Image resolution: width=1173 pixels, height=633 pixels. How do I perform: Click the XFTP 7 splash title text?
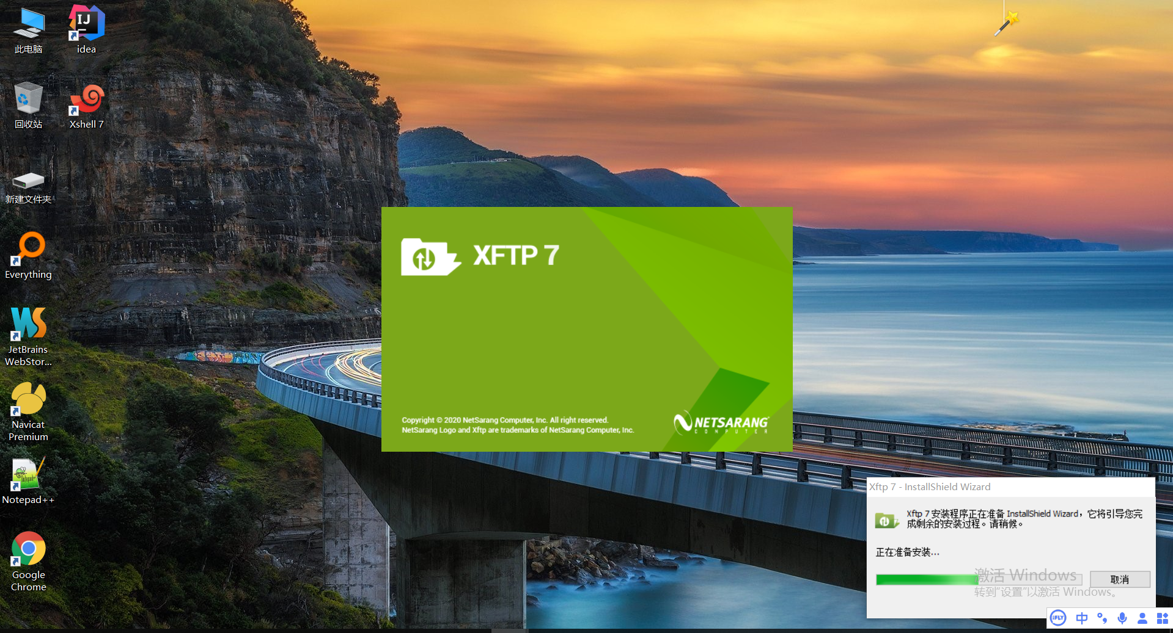click(516, 255)
